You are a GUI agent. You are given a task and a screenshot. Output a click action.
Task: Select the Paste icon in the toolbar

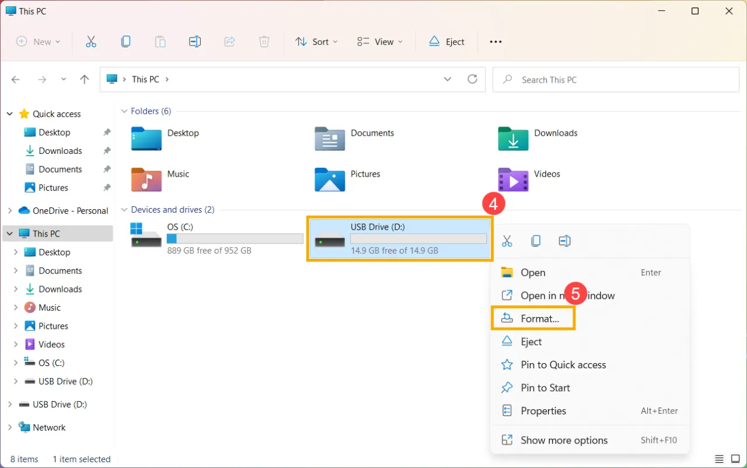160,41
